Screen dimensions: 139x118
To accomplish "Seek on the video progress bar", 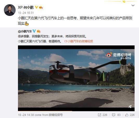I will tap(76, 111).
